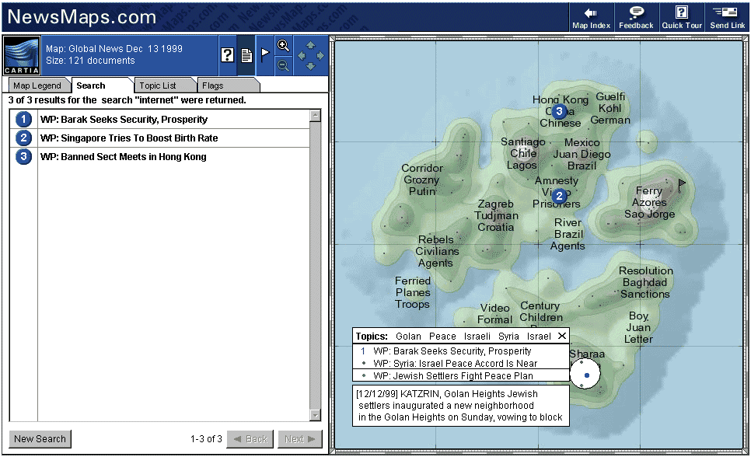View the Map Legend tab
Viewport: 751px width, 457px height.
click(38, 85)
